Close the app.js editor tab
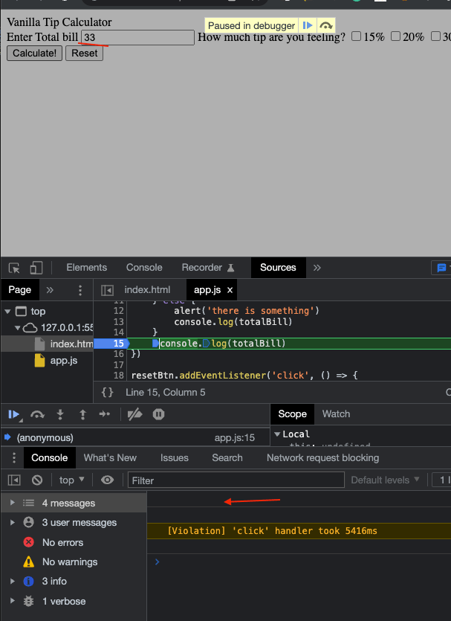This screenshot has width=451, height=621. tap(230, 290)
